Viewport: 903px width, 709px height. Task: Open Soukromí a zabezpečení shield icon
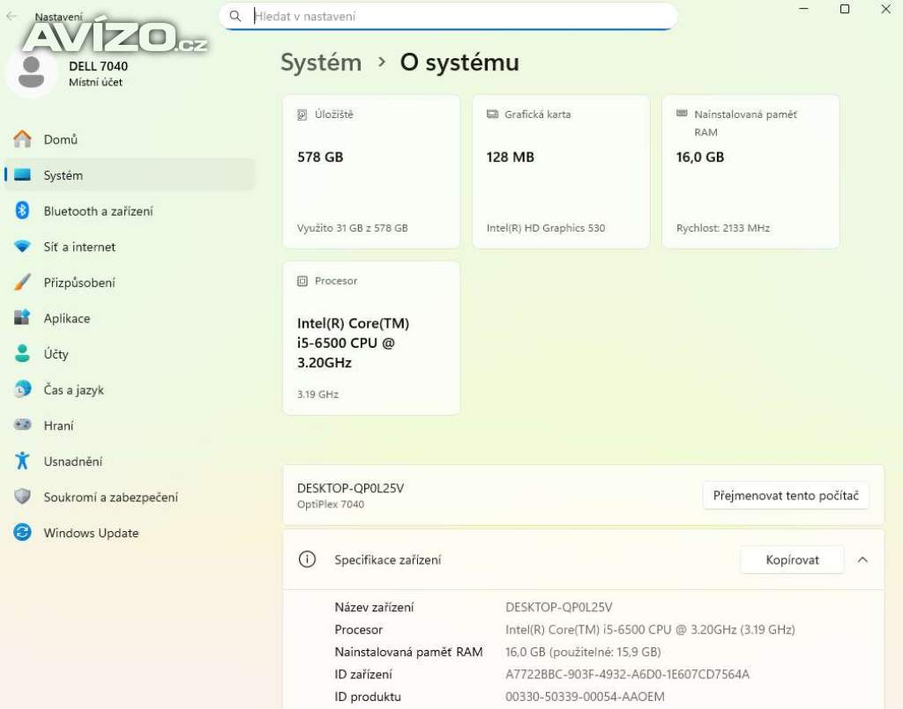(23, 497)
